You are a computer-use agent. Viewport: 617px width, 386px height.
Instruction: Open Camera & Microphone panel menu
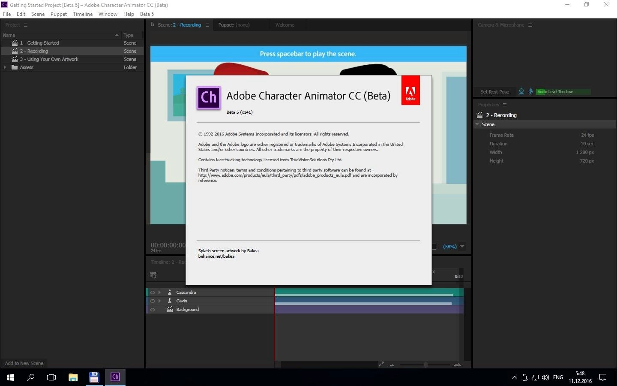tap(530, 25)
